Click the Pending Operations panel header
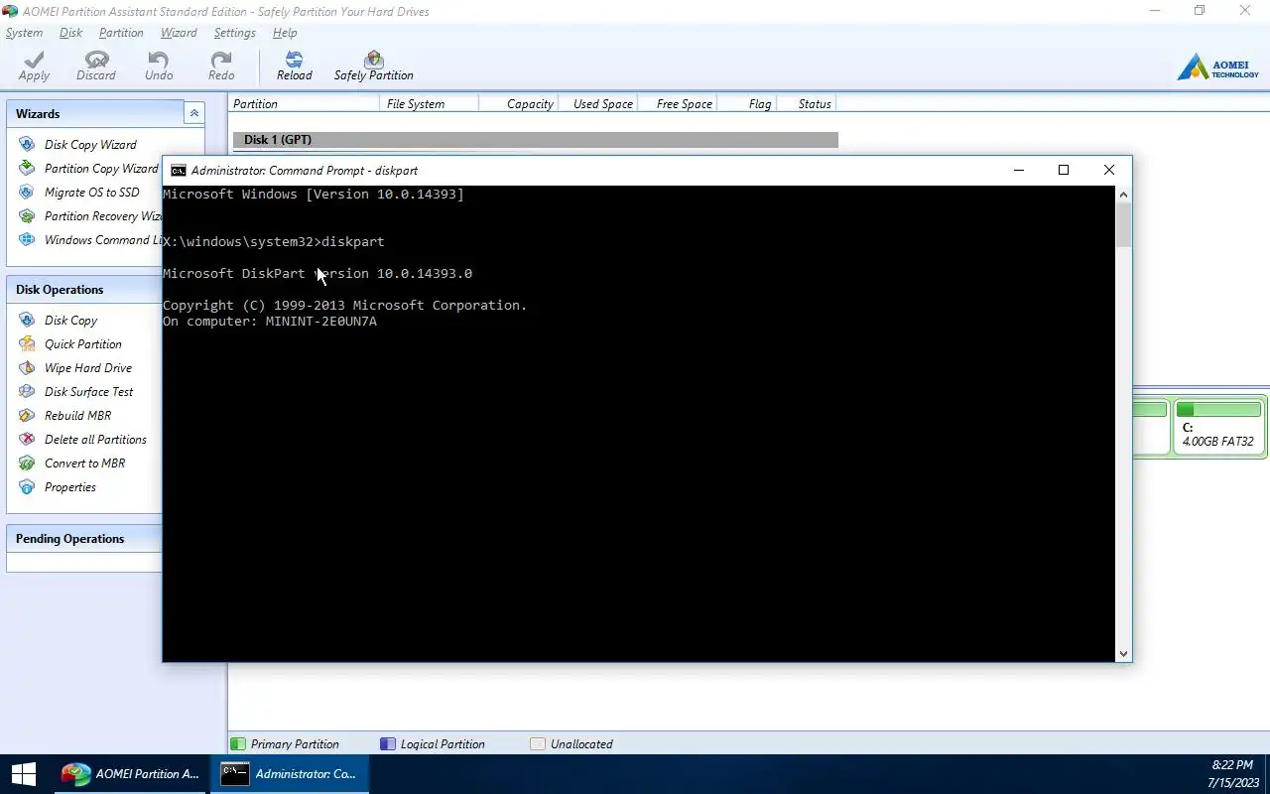This screenshot has width=1270, height=794. point(83,539)
